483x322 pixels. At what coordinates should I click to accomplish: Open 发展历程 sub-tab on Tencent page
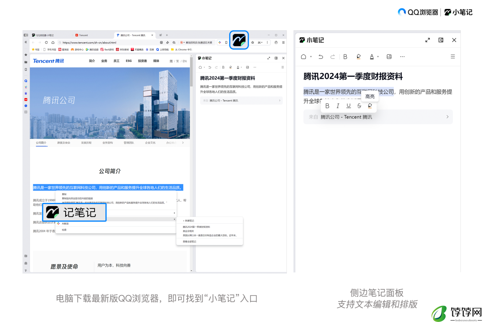click(x=86, y=143)
